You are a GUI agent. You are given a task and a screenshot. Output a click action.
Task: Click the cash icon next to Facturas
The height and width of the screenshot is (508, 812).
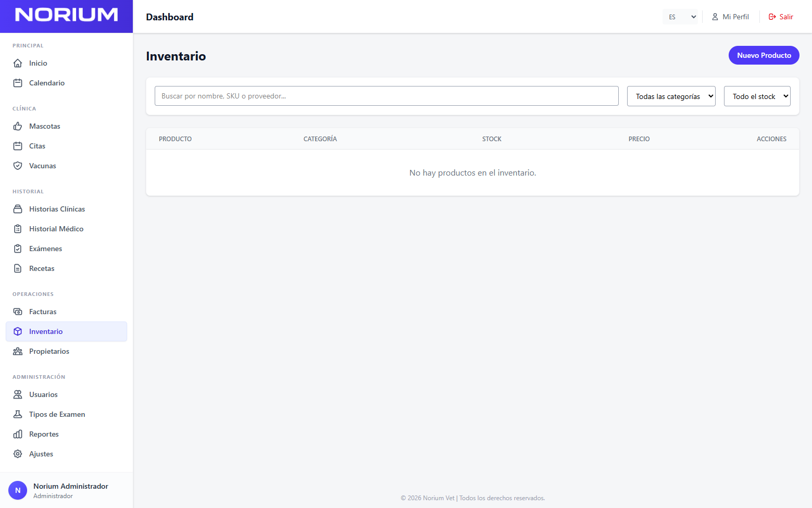(x=18, y=312)
